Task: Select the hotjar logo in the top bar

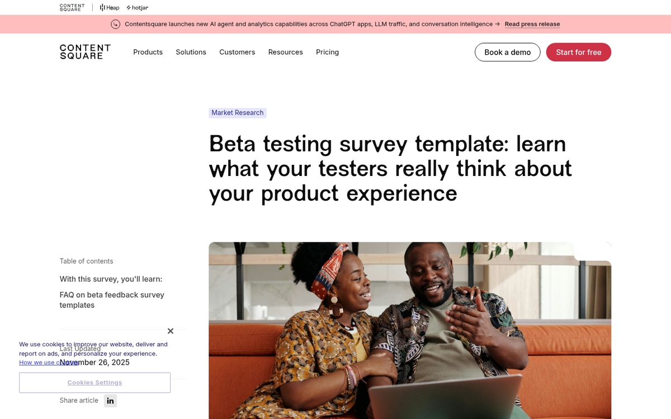Action: click(x=137, y=7)
